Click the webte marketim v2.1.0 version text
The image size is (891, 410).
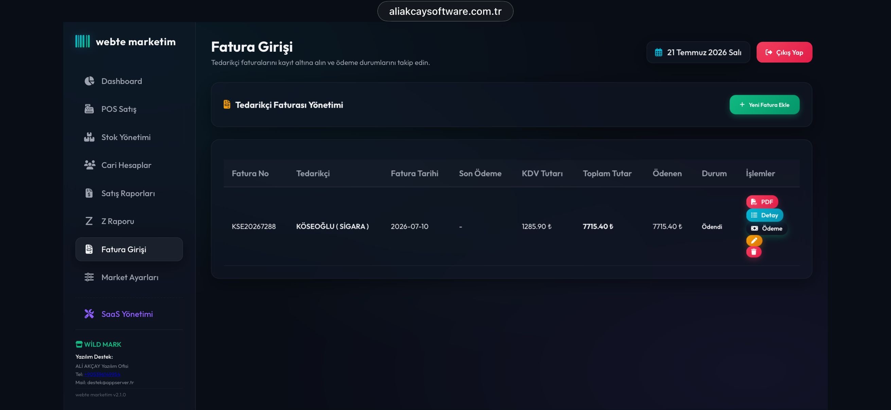point(101,394)
